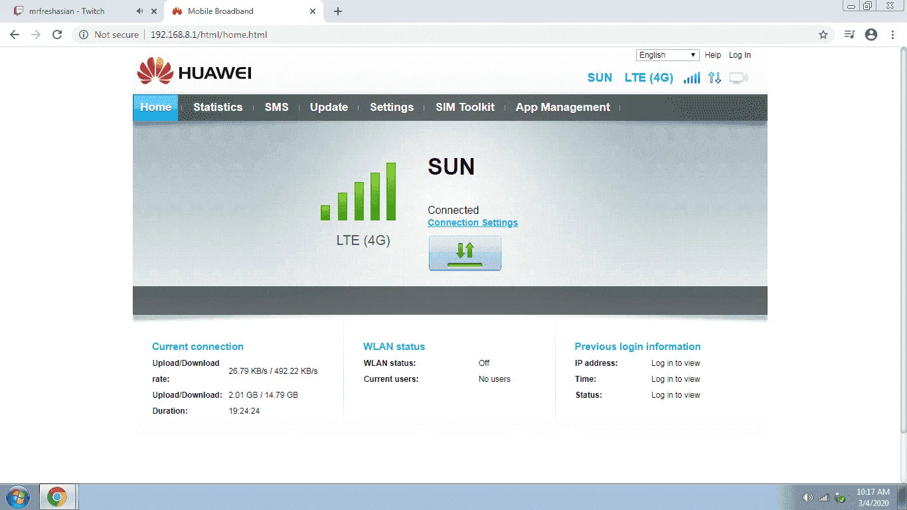Open the English language dropdown
The height and width of the screenshot is (510, 907).
point(667,55)
